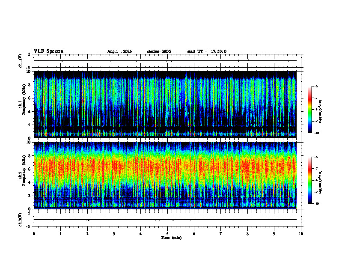Click the ch.2 spectrogram color scale bar
This screenshot has width=339, height=262.
[309, 180]
